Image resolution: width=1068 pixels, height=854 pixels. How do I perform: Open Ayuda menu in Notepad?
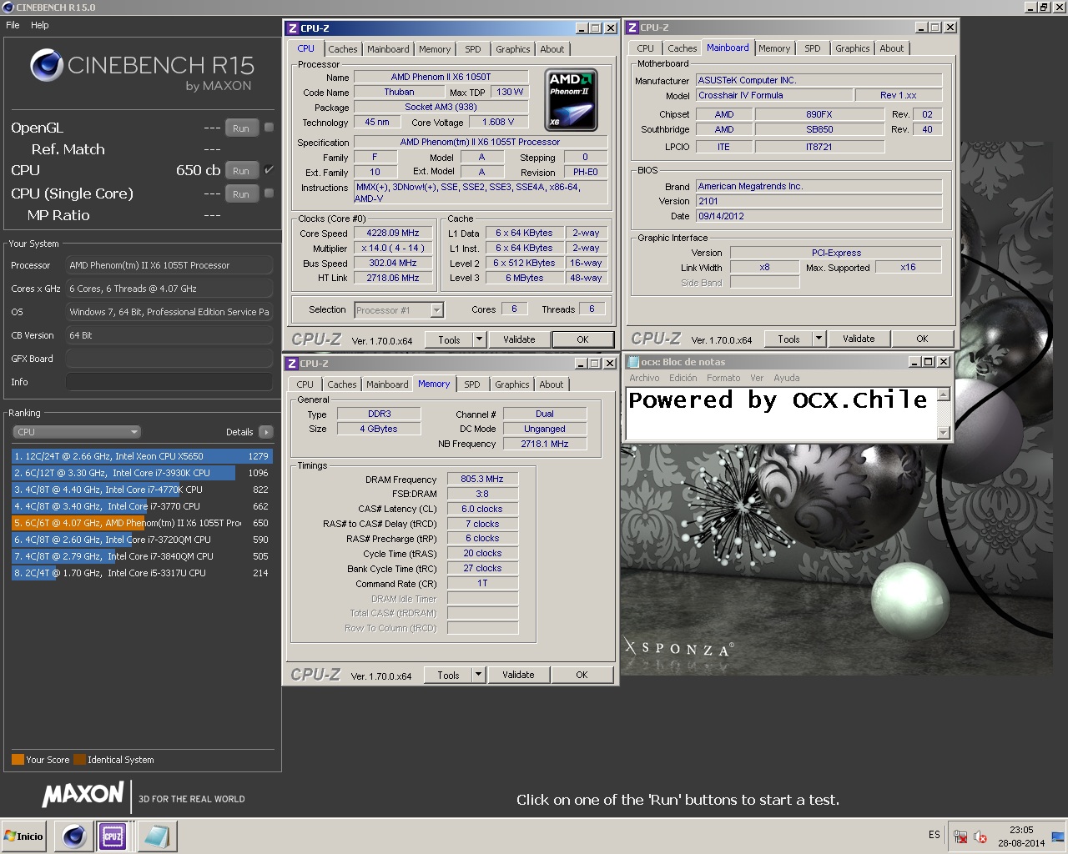[x=786, y=378]
